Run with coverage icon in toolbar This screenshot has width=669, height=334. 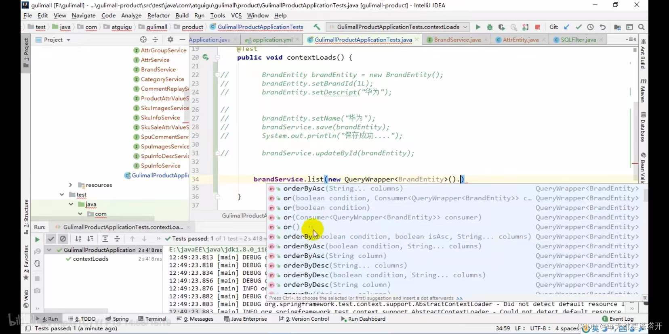click(x=501, y=27)
